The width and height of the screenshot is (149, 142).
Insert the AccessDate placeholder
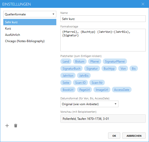pyautogui.click(x=122, y=90)
